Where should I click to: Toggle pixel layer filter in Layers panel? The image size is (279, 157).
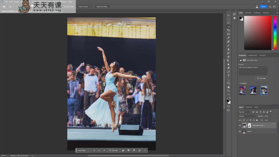tap(253, 112)
